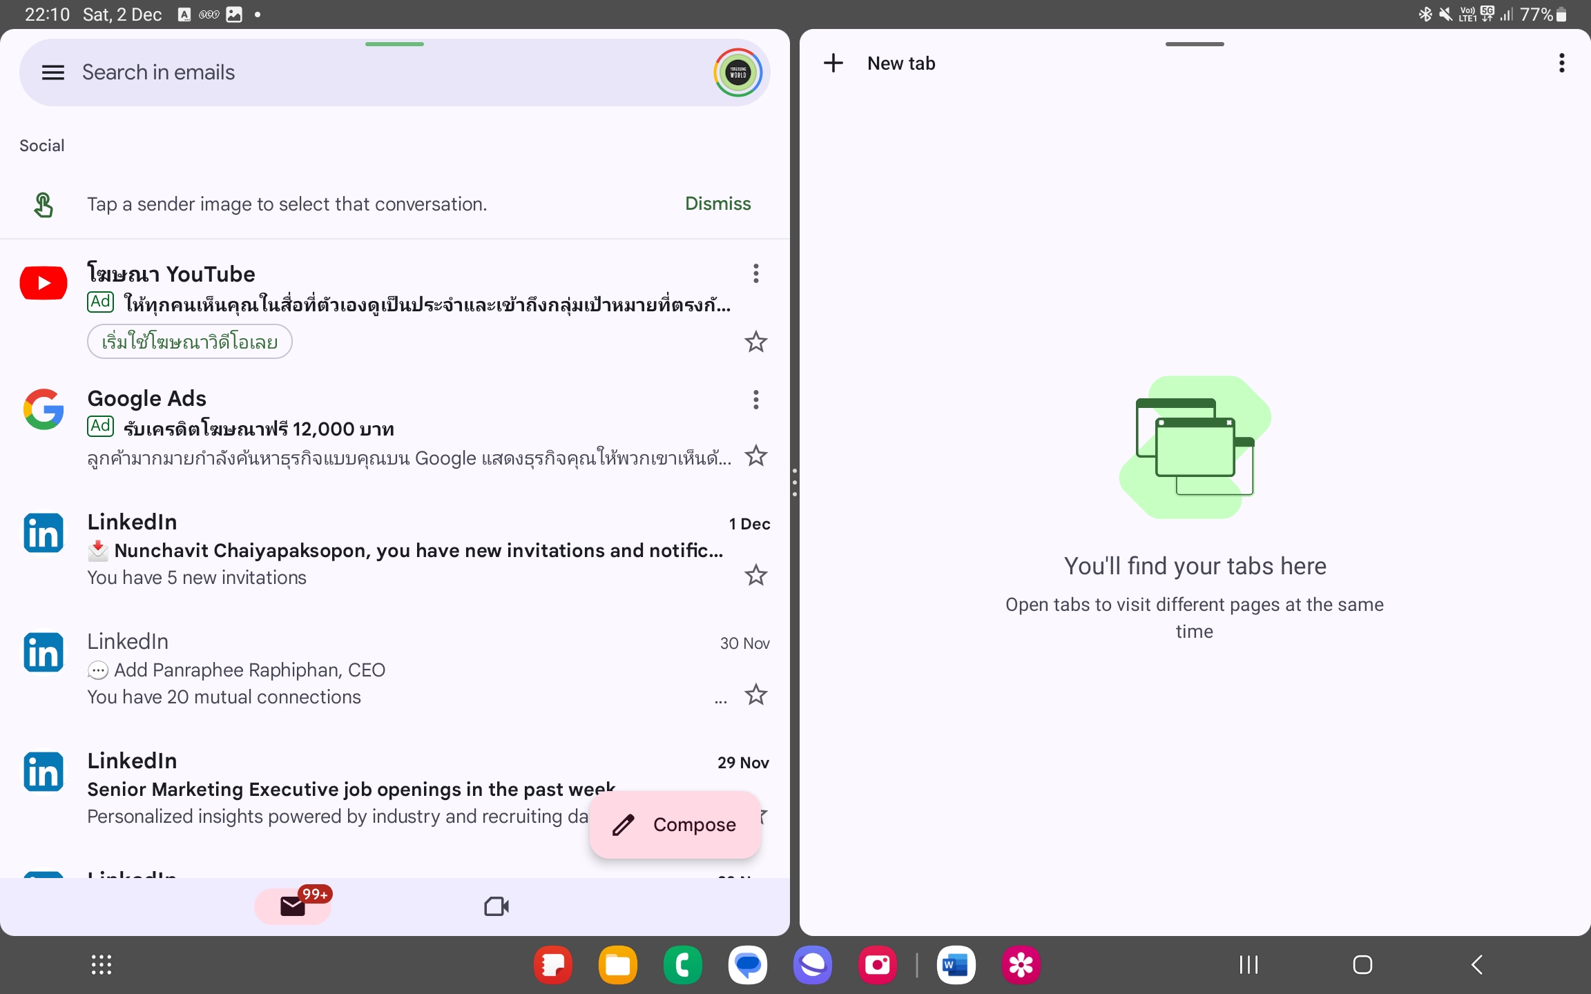This screenshot has height=994, width=1591.
Task: Click the New tab label in browser
Action: [901, 64]
